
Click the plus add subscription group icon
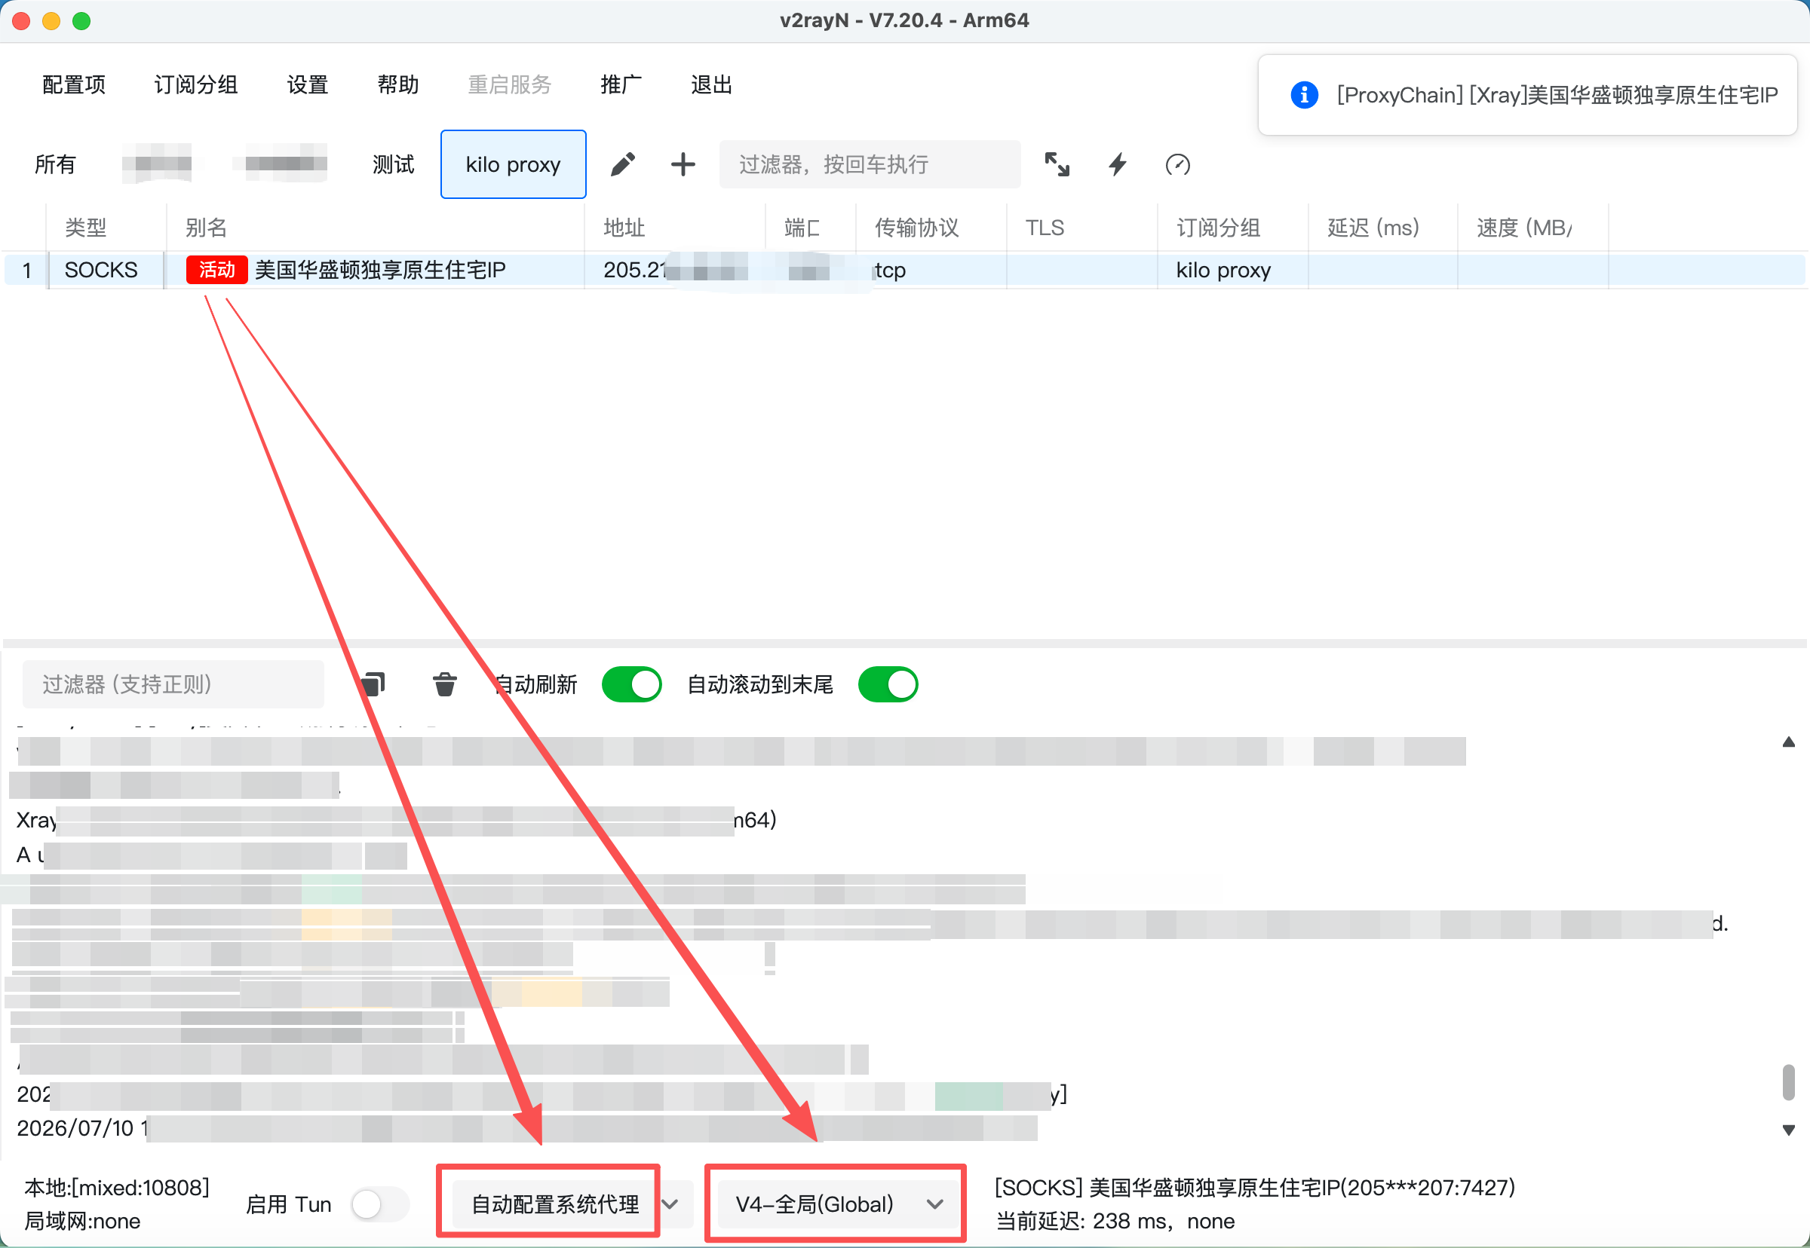pos(683,164)
